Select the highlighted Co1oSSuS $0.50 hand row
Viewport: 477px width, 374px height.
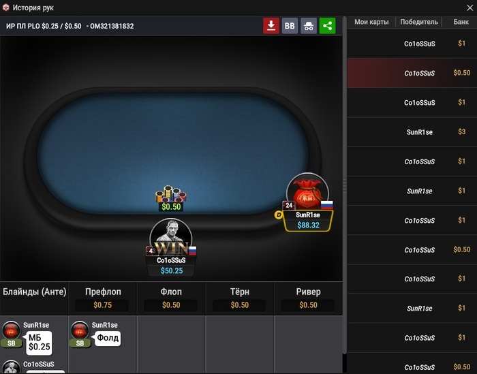tap(412, 73)
